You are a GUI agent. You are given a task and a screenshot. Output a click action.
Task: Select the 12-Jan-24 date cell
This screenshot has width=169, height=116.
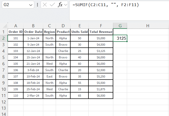click(33, 51)
